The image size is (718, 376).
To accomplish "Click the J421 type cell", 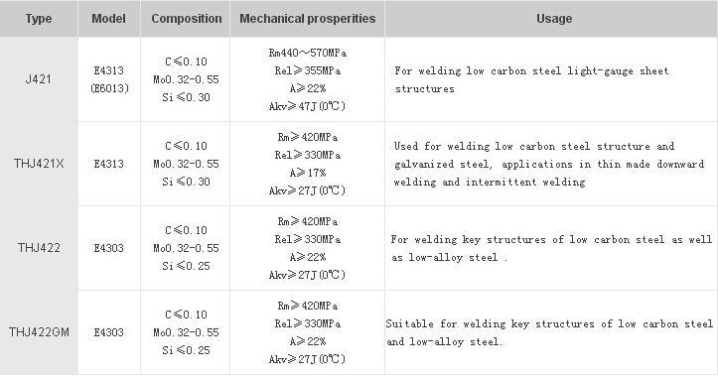I will coord(39,79).
